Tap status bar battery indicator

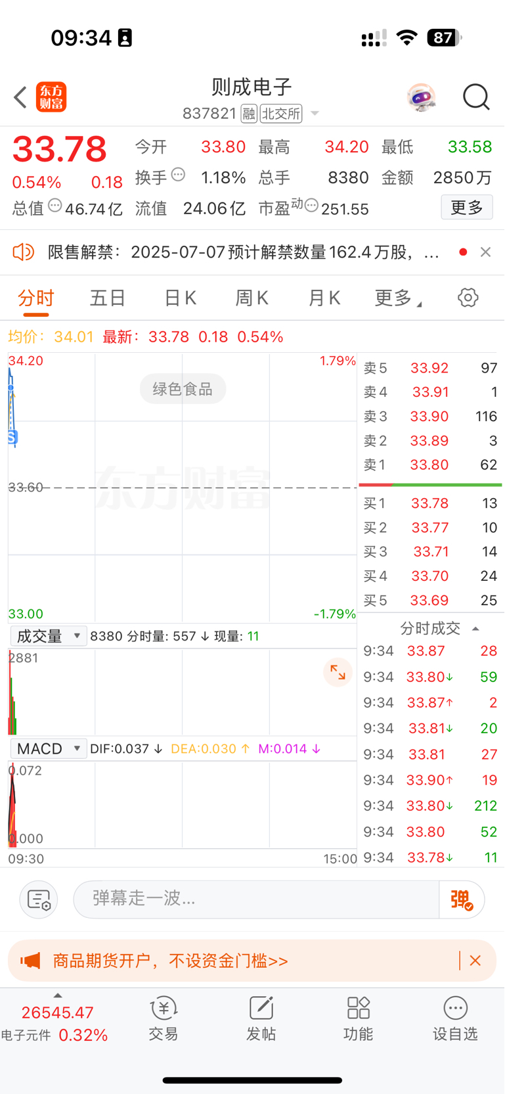[445, 37]
